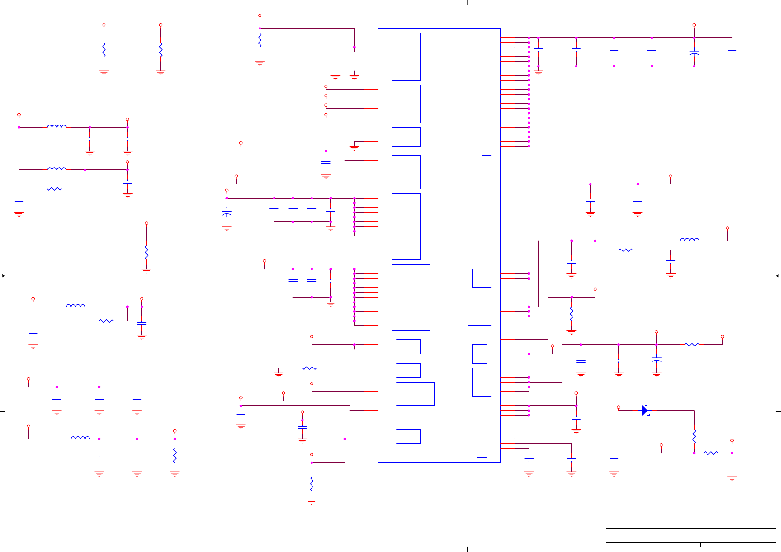Viewport: 781px width, 552px height.
Task: Select polarized capacitor in top-right decoupling row
Action: (x=694, y=52)
